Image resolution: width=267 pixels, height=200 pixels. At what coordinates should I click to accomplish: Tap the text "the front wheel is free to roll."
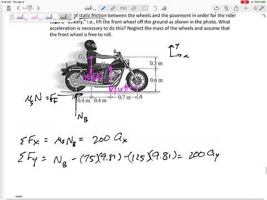pyautogui.click(x=81, y=34)
